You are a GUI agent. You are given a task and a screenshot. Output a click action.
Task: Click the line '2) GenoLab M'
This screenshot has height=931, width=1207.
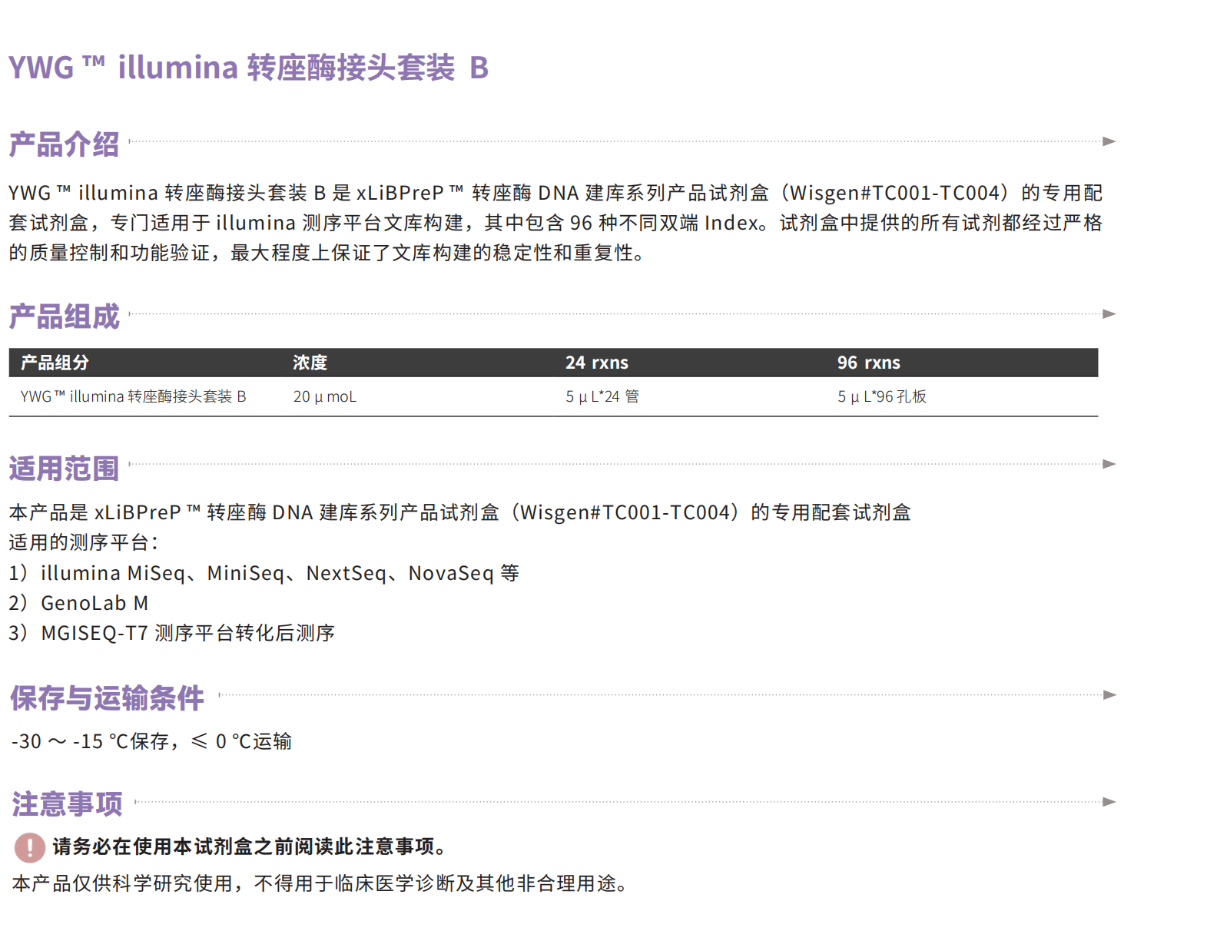(78, 603)
